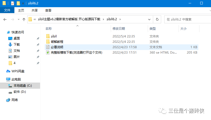211x120 pixels.
Task: Expand chevron between parent folder and zibll6.2
Action: point(103,19)
